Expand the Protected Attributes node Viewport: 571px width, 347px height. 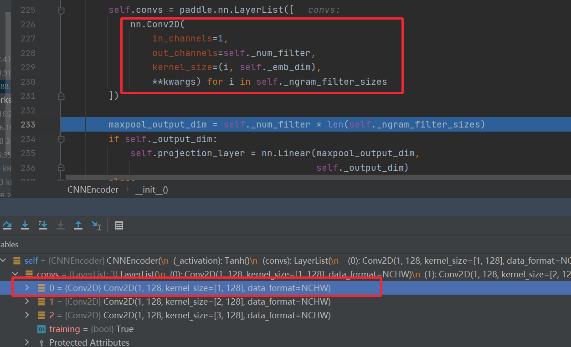coord(27,342)
